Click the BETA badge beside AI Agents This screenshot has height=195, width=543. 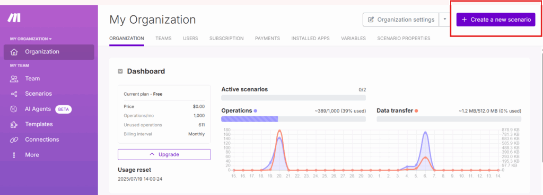(x=64, y=109)
